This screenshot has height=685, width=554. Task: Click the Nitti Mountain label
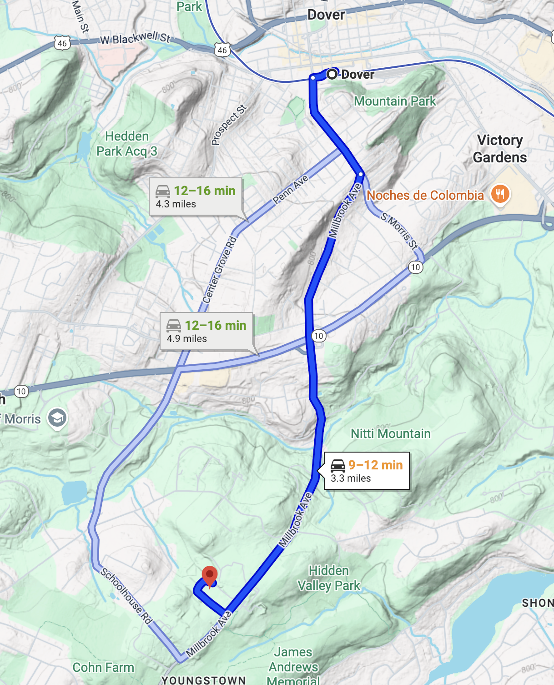coord(391,433)
